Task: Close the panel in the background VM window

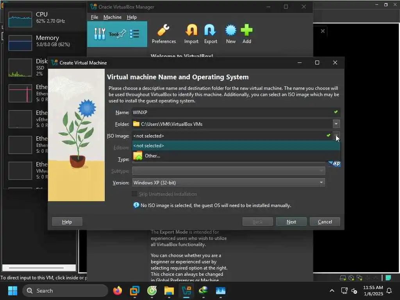Action: 323,31
